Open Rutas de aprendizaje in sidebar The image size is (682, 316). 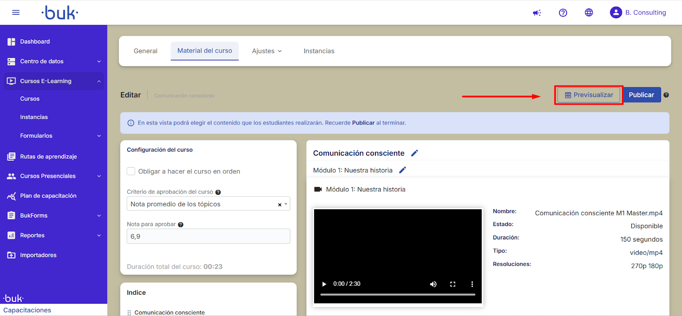(48, 157)
